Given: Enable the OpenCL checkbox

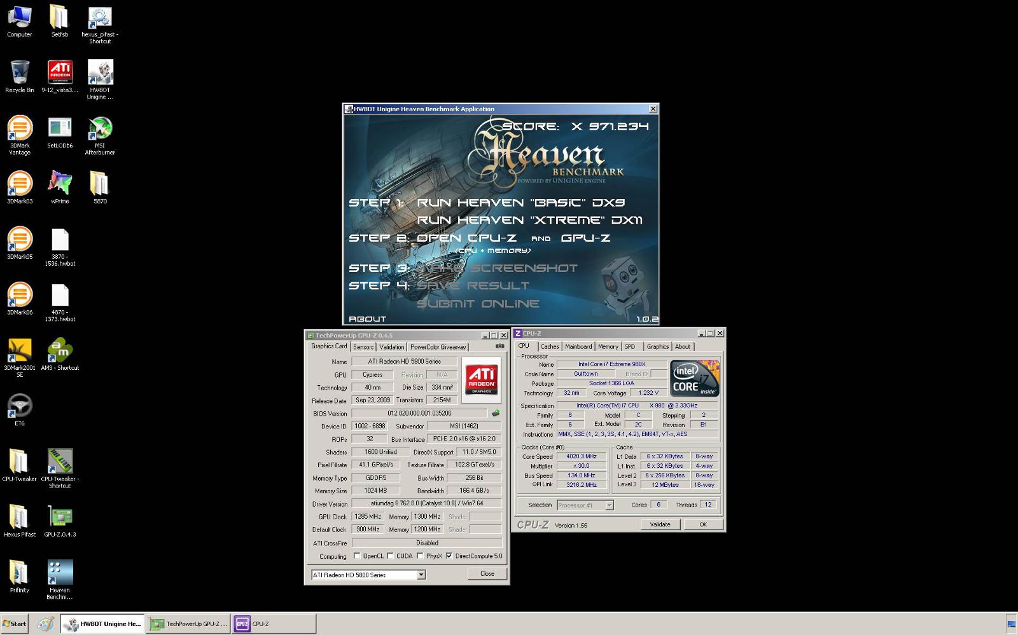Looking at the screenshot, I should 357,556.
